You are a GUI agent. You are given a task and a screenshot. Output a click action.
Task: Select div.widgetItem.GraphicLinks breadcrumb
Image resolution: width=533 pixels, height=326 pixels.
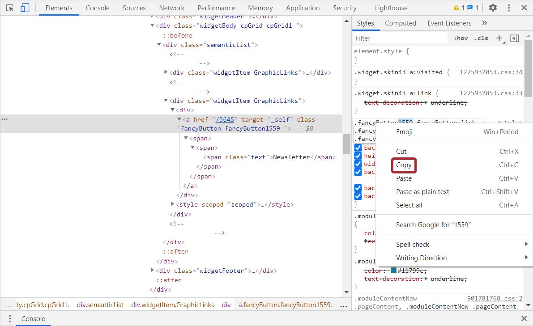[x=173, y=305]
